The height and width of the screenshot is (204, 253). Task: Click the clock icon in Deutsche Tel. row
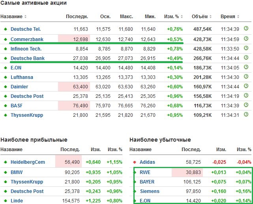[x=246, y=29]
